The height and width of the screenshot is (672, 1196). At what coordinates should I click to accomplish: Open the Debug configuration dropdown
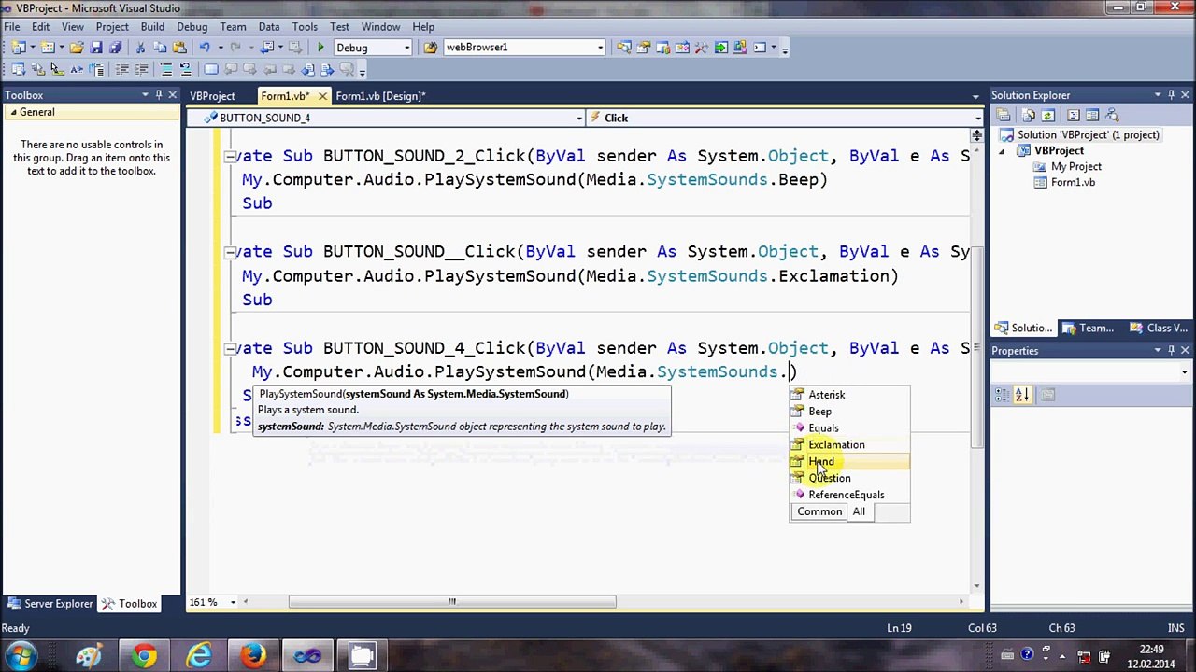(x=406, y=48)
